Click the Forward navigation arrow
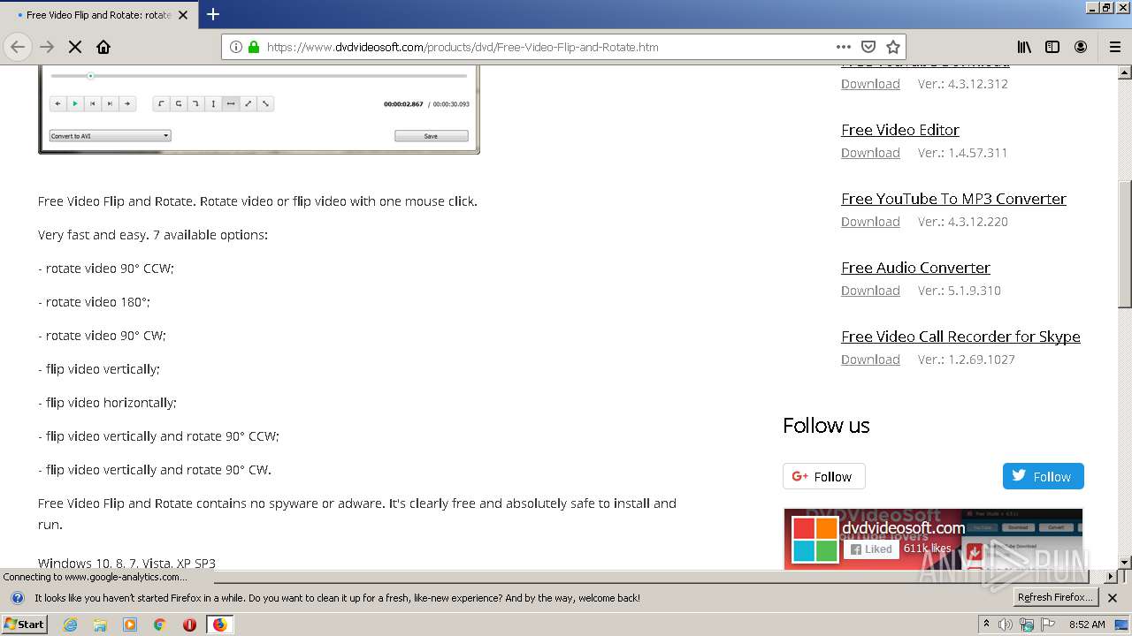The image size is (1132, 636). (x=47, y=47)
